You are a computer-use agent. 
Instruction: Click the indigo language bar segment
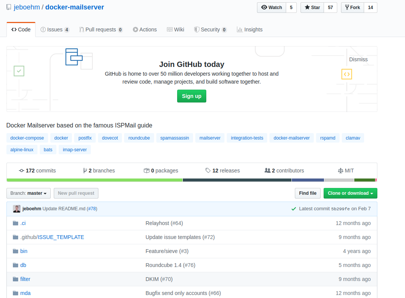point(308,180)
